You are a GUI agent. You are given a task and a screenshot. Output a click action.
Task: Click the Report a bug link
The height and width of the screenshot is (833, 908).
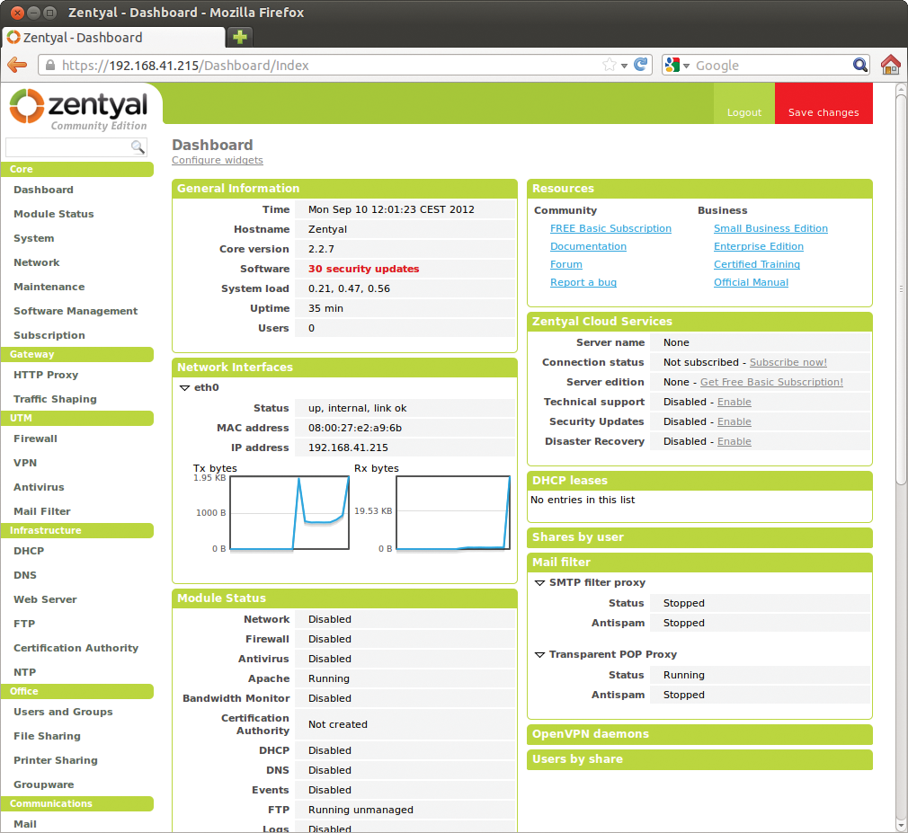583,282
